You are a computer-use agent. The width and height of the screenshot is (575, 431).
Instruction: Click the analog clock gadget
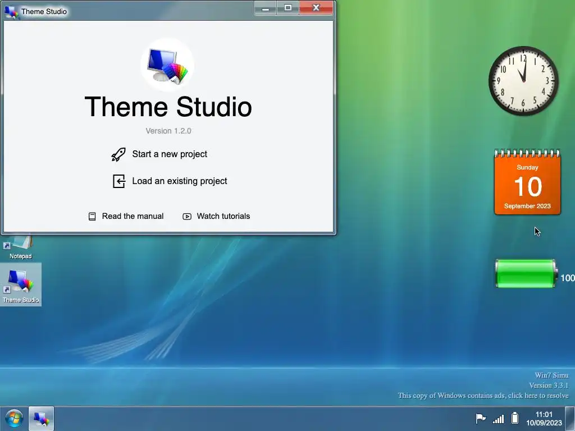pyautogui.click(x=523, y=81)
